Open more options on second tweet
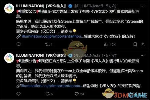 (142, 55)
